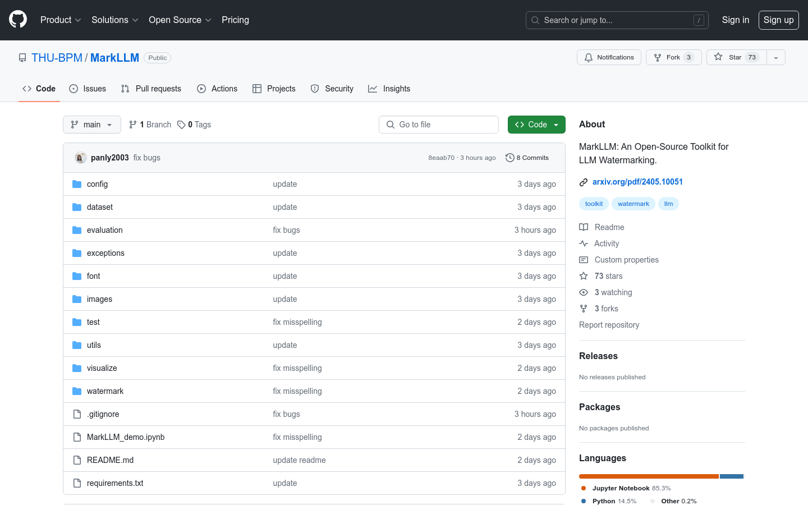Click the Custom properties note icon
This screenshot has width=808, height=505.
pyautogui.click(x=584, y=260)
